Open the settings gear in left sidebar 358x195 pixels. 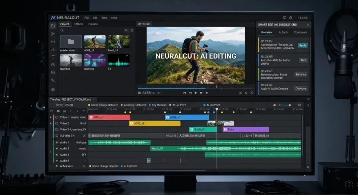pyautogui.click(x=53, y=90)
